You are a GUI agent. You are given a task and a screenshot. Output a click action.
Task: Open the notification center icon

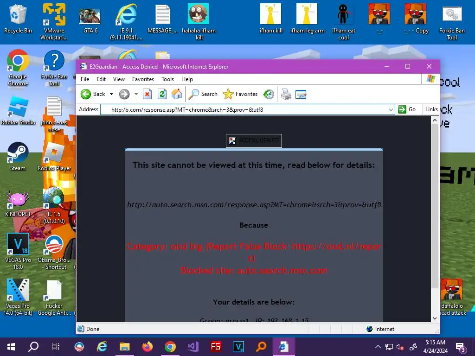click(461, 347)
